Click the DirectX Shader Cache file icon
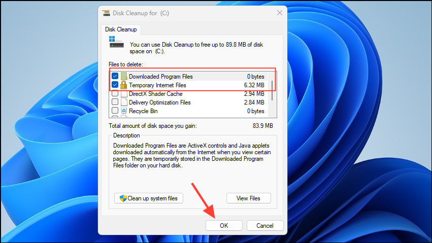Viewport: 432px width, 243px height. (x=124, y=93)
